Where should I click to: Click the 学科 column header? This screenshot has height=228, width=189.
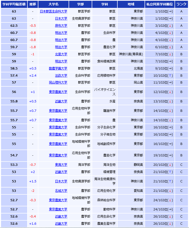pos(105,4)
